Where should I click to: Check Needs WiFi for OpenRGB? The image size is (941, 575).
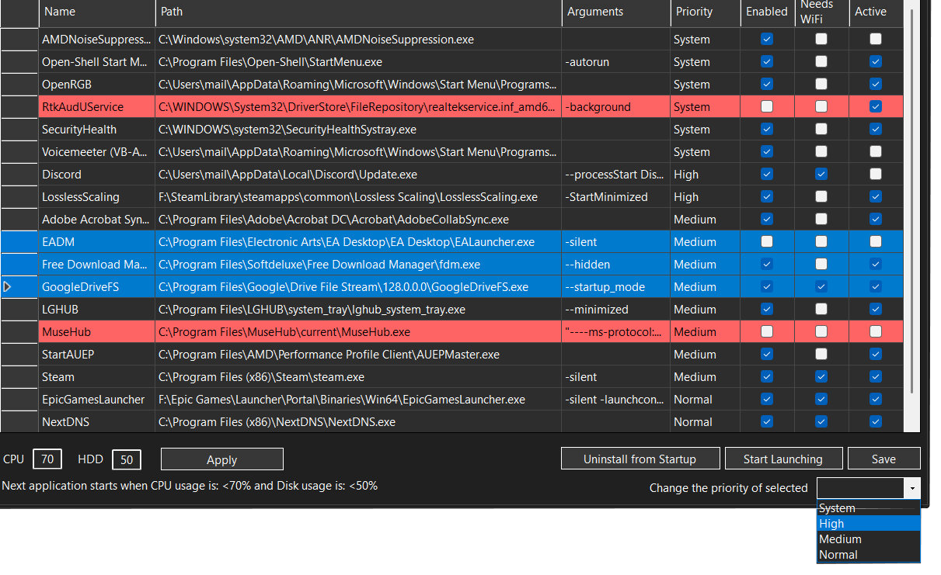pyautogui.click(x=821, y=84)
